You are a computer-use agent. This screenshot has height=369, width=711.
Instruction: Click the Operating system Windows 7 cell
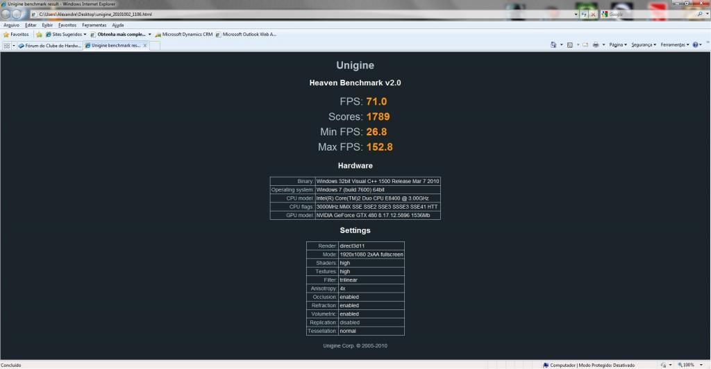(378, 190)
